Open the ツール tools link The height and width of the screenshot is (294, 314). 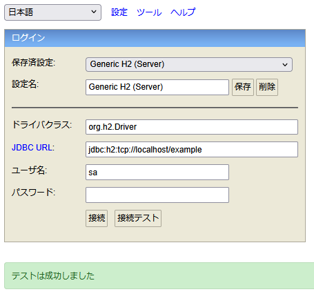click(x=149, y=12)
